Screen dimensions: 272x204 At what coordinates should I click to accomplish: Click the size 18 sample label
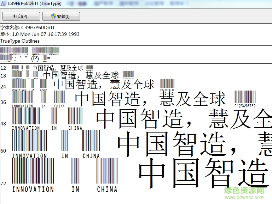3,76
